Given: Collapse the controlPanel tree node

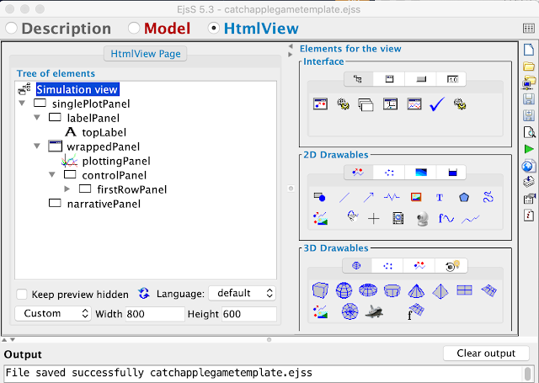Looking at the screenshot, I should [52, 174].
